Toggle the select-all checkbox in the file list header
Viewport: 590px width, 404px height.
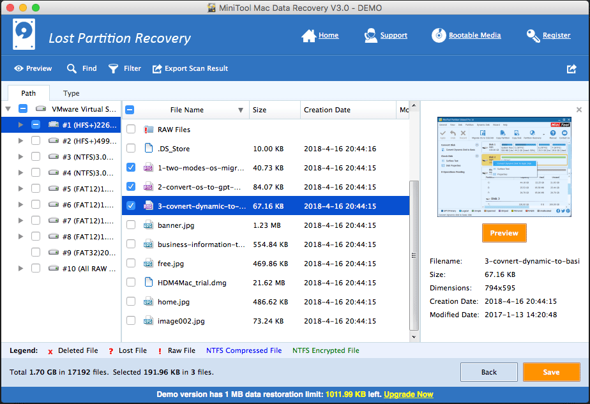130,109
